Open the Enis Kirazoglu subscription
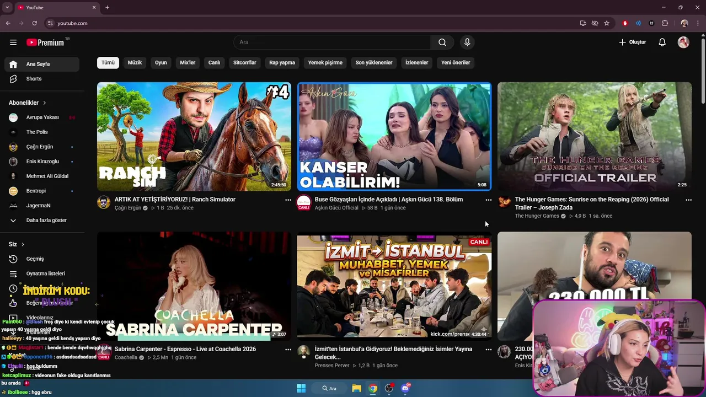Screen dimensions: 706x397 pyautogui.click(x=42, y=162)
